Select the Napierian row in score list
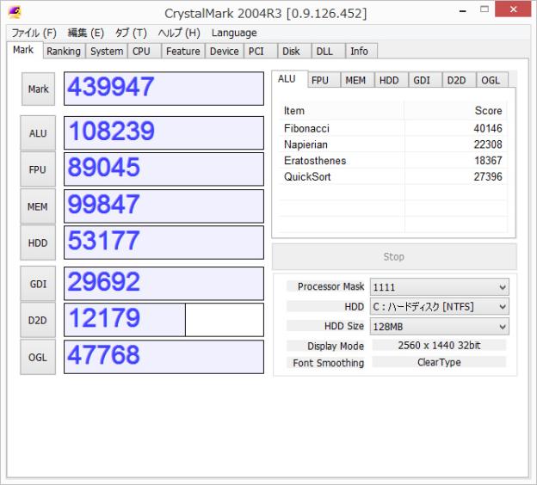The image size is (537, 485). (x=393, y=144)
